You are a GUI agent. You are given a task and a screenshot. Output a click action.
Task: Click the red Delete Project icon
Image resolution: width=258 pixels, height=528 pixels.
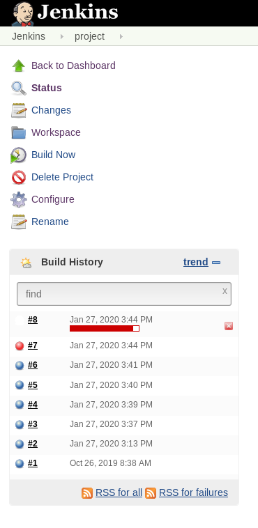pos(19,177)
